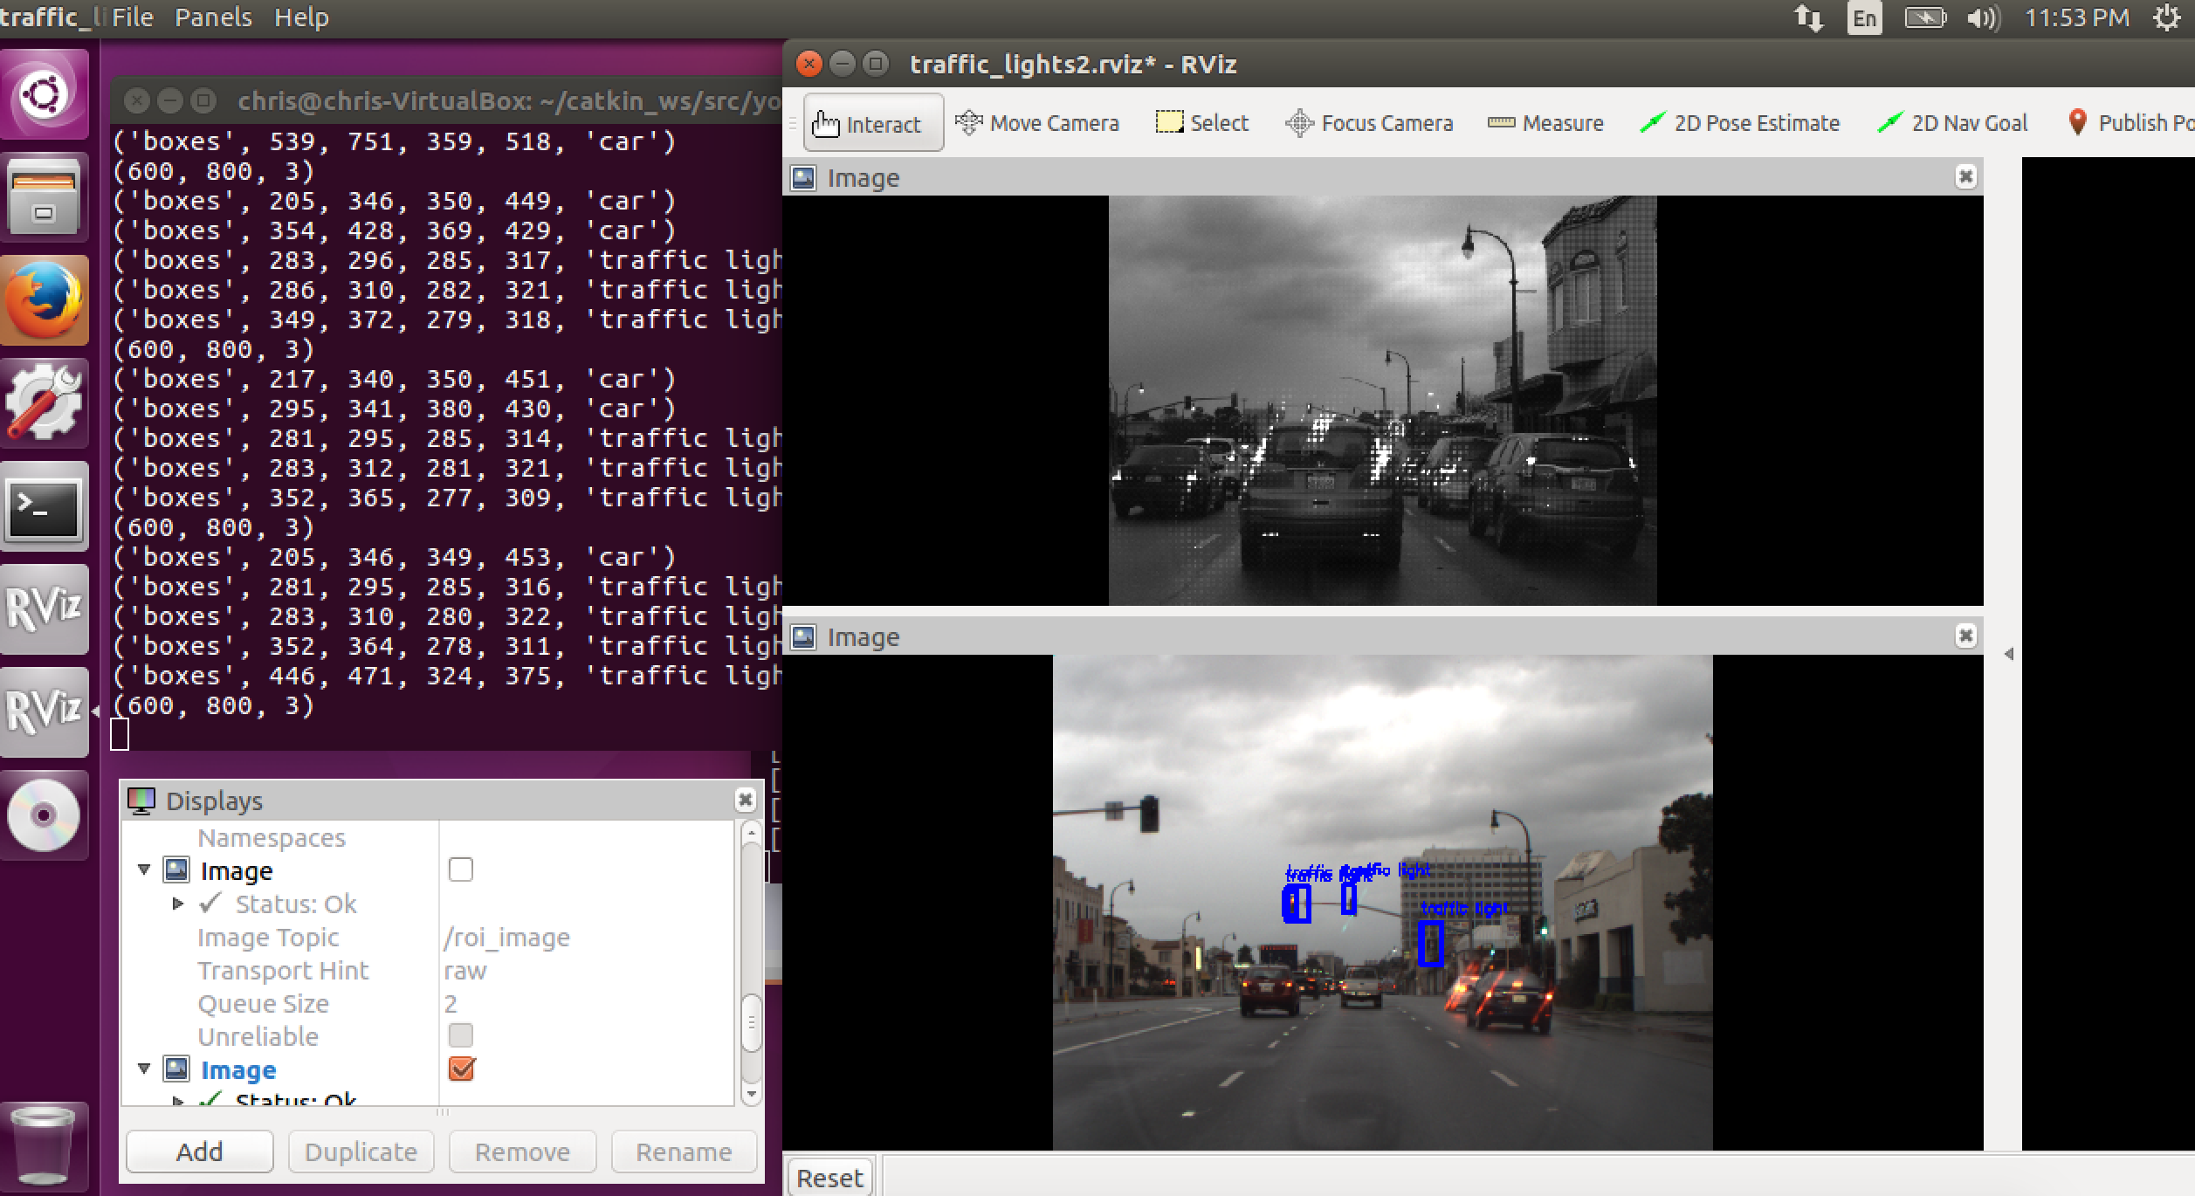Select the Interact tool
Image resolution: width=2195 pixels, height=1196 pixels.
tap(871, 123)
